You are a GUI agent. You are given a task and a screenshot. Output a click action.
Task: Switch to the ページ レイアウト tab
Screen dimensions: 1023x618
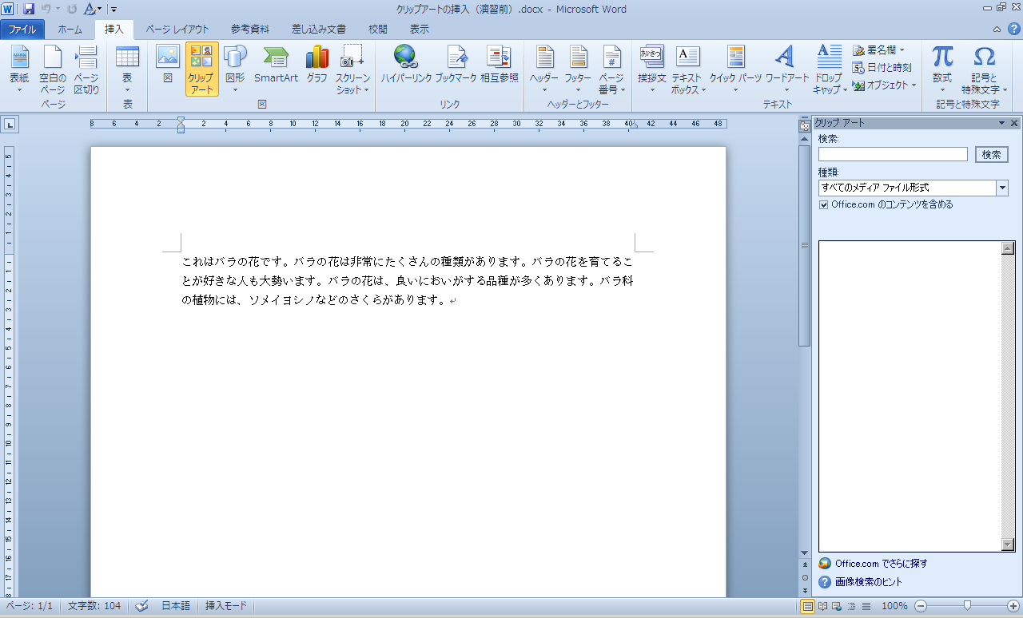point(177,30)
